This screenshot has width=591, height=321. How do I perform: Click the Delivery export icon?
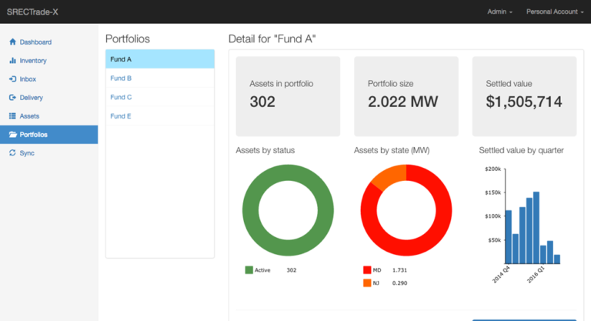[x=12, y=98]
